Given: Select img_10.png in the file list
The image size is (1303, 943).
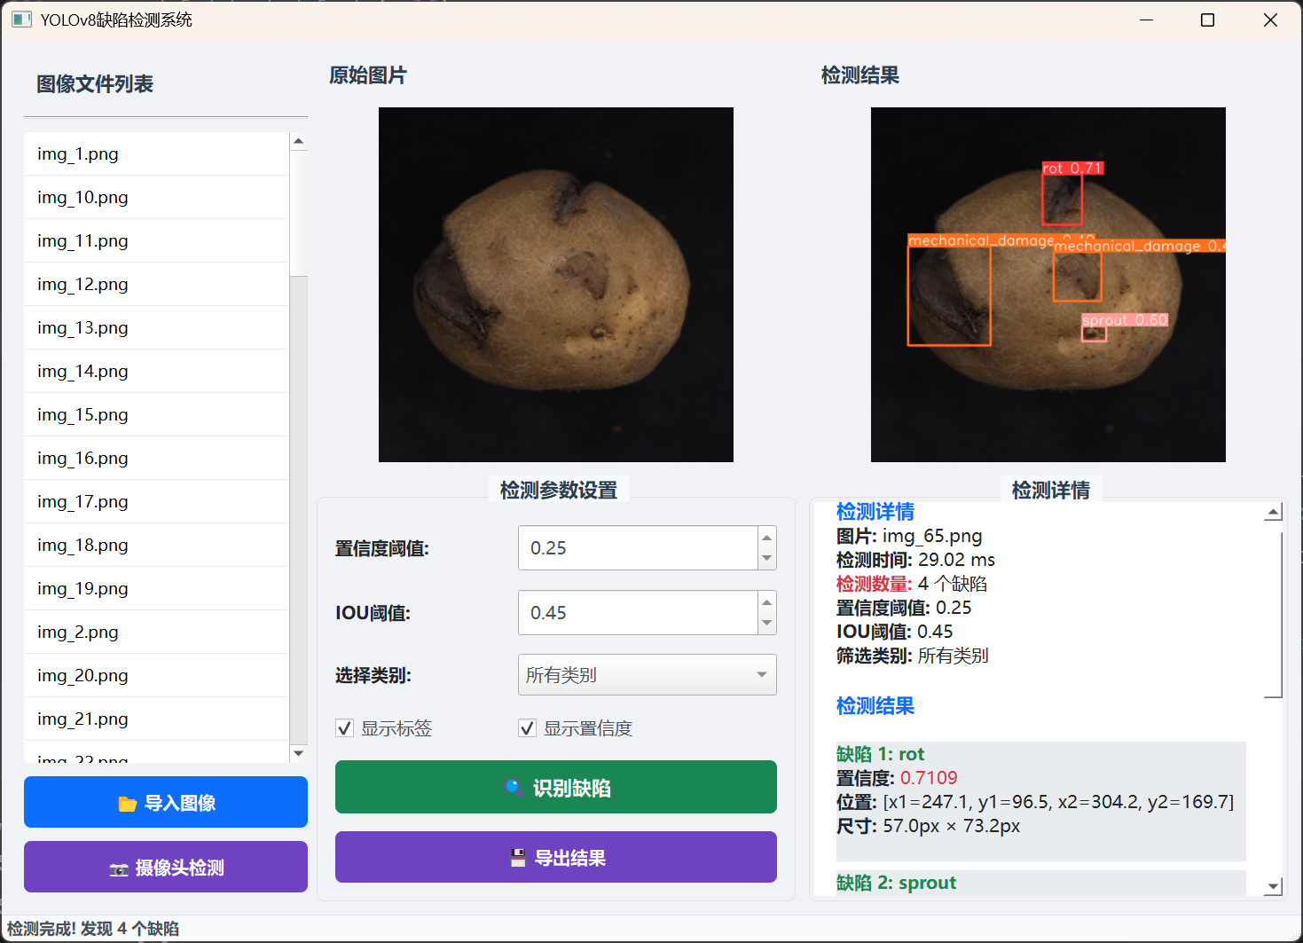Looking at the screenshot, I should pyautogui.click(x=82, y=197).
